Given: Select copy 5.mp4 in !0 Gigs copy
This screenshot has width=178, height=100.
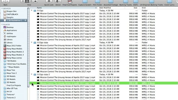Looking at the screenshot, I should (x=104, y=57).
